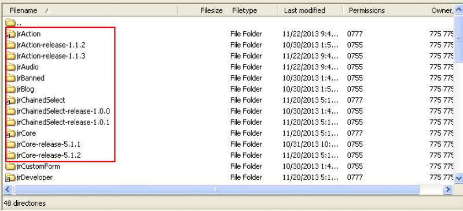Select the jrAction symlink folder icon

pyautogui.click(x=10, y=34)
